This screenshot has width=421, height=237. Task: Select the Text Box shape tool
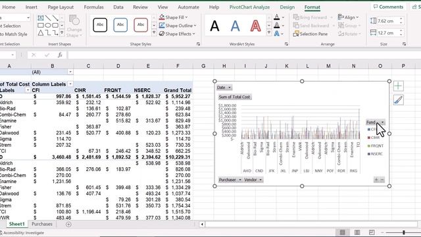pyautogui.click(x=41, y=18)
